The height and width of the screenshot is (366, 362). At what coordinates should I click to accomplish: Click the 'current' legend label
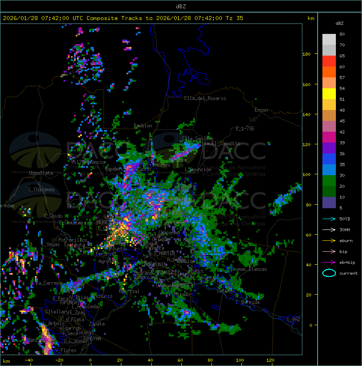[349, 273]
